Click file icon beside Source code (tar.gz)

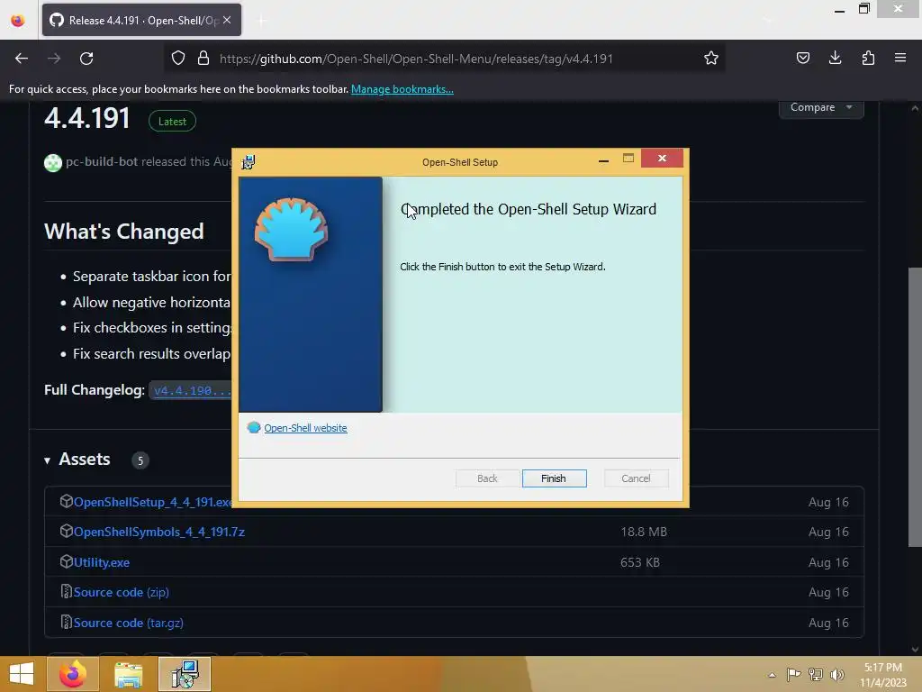66,622
